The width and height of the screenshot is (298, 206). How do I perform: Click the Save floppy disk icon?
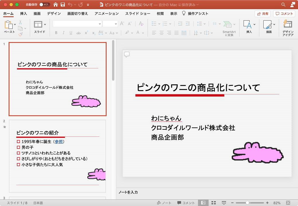tap(62, 5)
